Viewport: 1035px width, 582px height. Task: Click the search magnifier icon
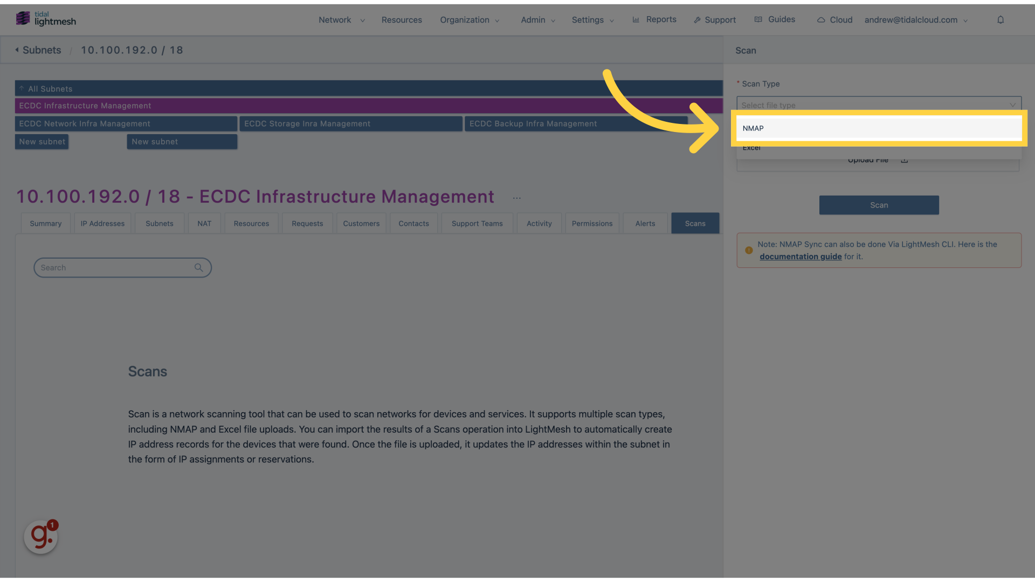tap(198, 268)
